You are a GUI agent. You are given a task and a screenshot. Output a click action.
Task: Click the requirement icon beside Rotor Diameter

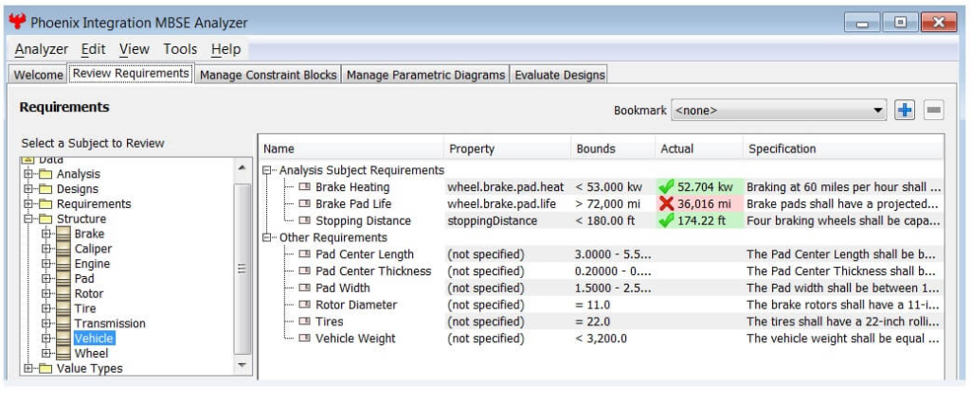click(304, 305)
